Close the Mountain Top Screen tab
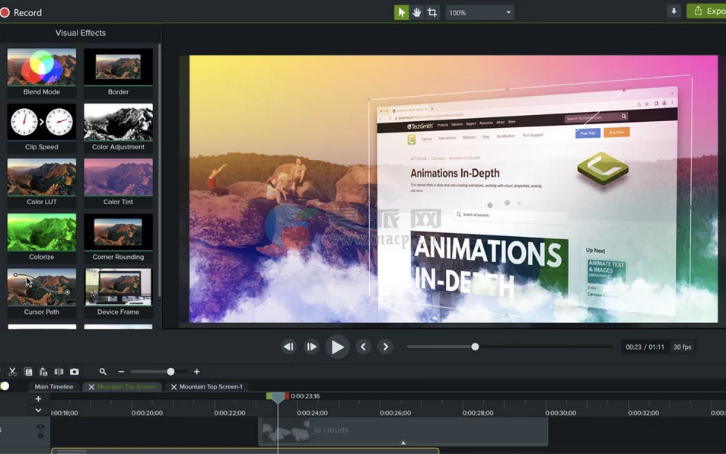The width and height of the screenshot is (726, 454). click(x=91, y=387)
